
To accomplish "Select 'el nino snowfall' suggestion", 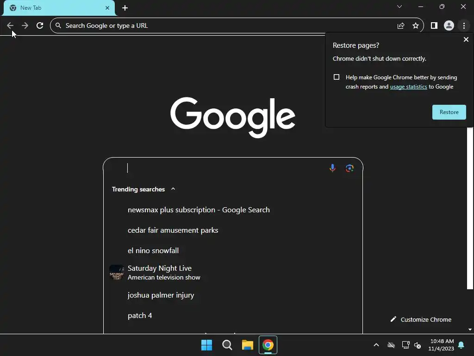I will 233,250.
